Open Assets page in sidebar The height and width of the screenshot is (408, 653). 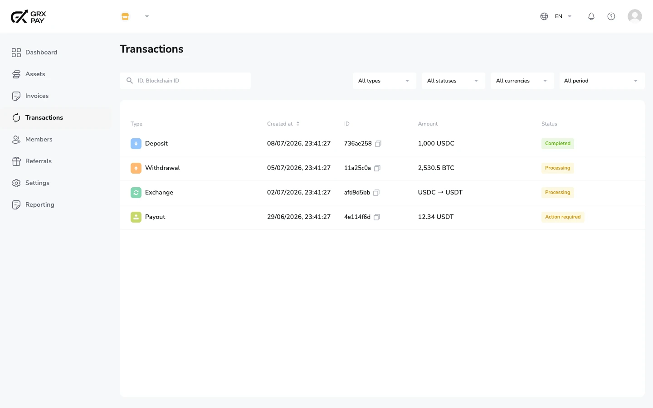[x=55, y=74]
